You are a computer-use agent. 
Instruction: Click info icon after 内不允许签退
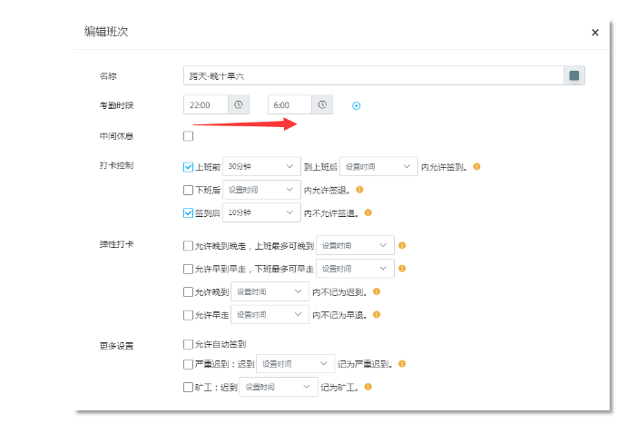368,212
